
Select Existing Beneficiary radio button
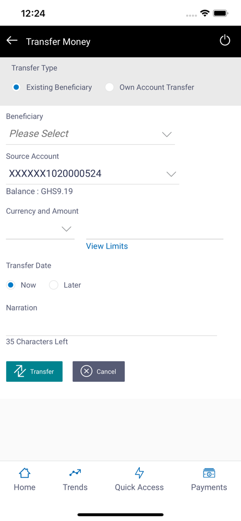[x=16, y=88]
